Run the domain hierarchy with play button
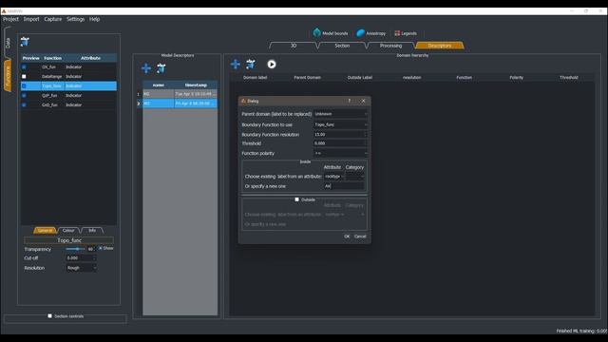 (272, 64)
